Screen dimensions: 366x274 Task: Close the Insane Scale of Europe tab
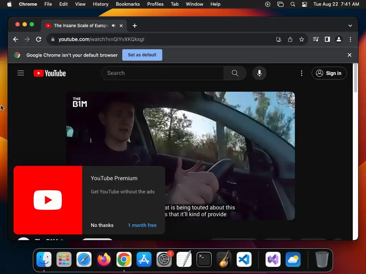121,26
